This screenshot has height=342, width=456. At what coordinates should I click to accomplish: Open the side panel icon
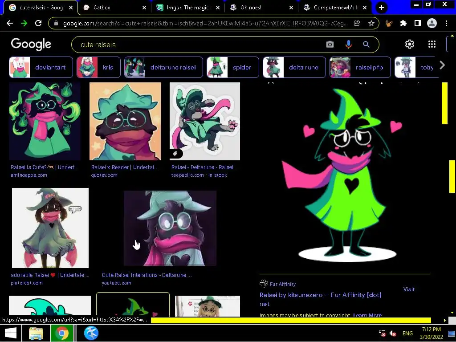[418, 23]
